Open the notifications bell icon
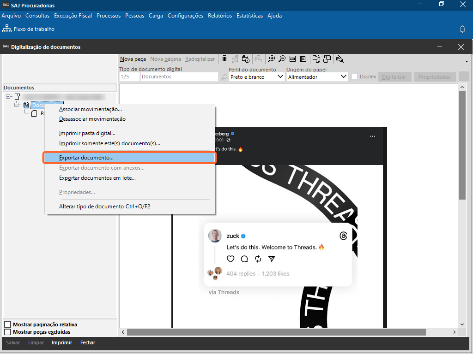Viewport: 473px width, 354px height. pyautogui.click(x=462, y=29)
